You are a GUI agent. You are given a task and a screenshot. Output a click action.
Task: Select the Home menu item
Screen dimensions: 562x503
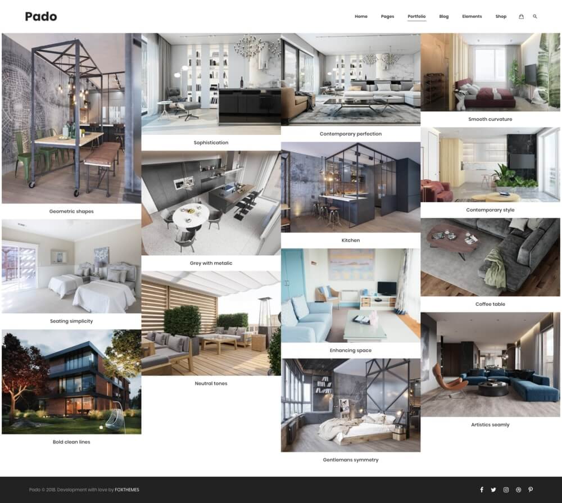coord(361,16)
